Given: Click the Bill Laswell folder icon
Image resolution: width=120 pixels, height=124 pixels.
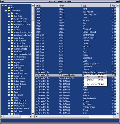Looking at the screenshot, I should pyautogui.click(x=12, y=95).
